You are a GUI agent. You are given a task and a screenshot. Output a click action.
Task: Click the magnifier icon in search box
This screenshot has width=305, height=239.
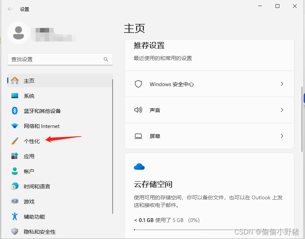(105, 59)
